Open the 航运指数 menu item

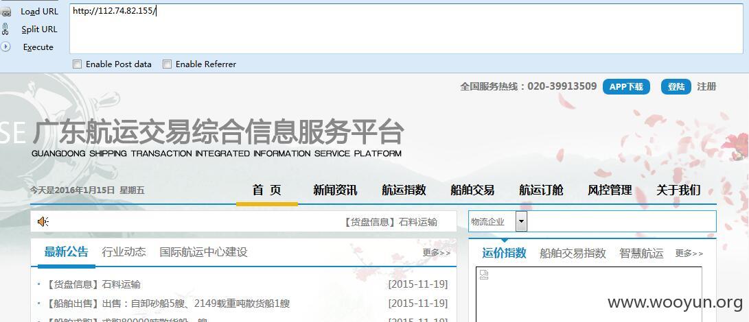tap(404, 190)
